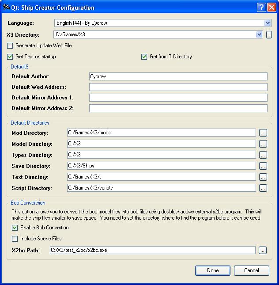279x285 pixels.
Task: Close the Ship Creator Configuration dialog
Action: coord(272,7)
